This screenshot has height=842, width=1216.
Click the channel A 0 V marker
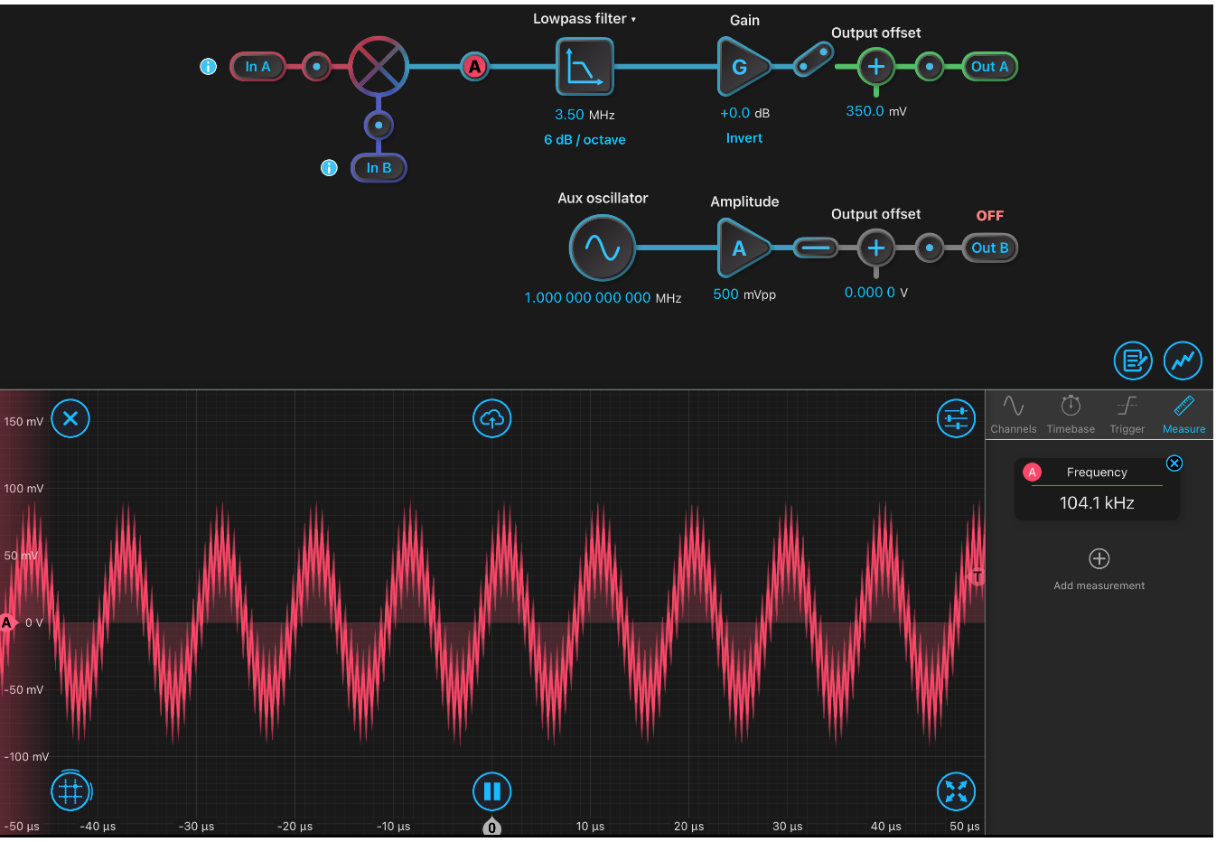[x=7, y=622]
